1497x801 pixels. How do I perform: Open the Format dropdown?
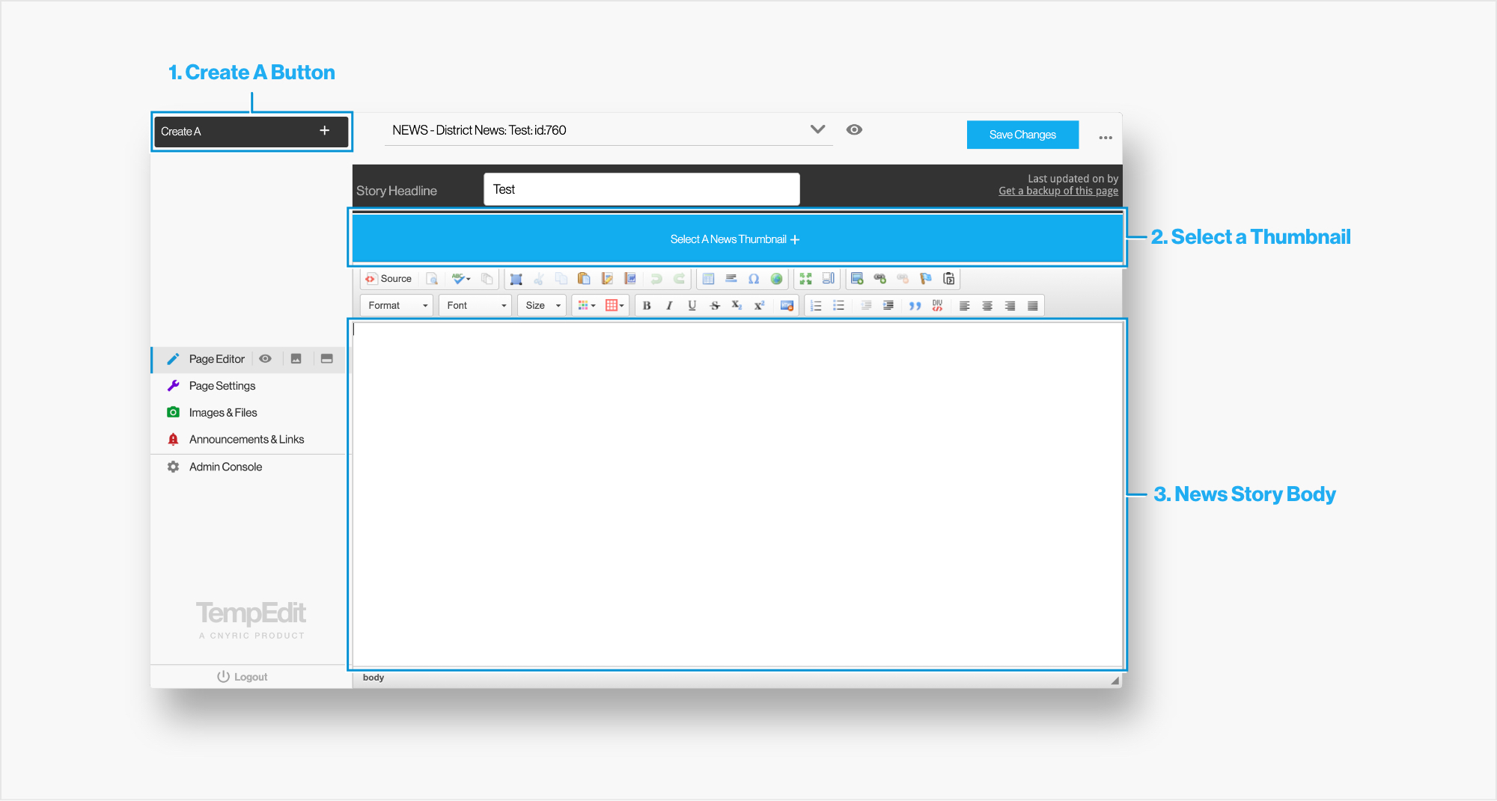tap(397, 306)
